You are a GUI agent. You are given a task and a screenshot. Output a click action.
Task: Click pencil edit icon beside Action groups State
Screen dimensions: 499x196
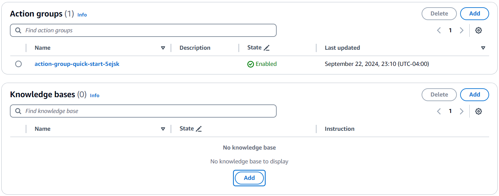[267, 48]
